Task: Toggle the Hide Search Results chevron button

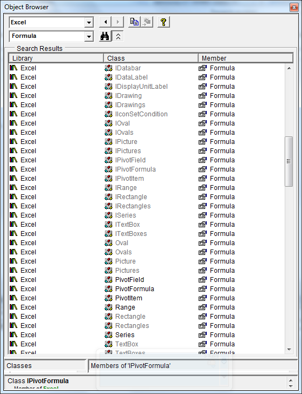Action: pyautogui.click(x=118, y=36)
